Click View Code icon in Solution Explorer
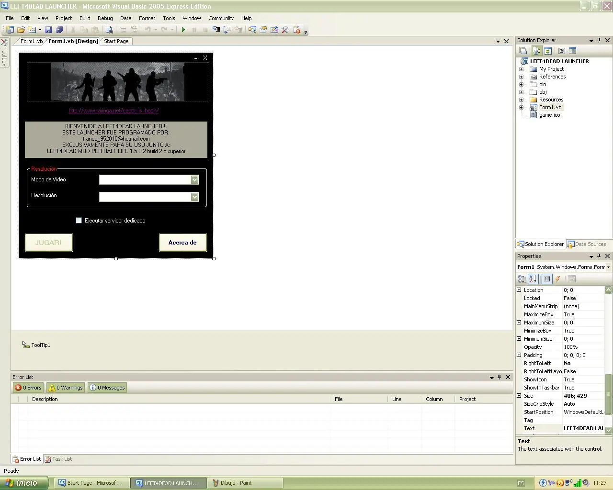613x490 pixels. click(562, 51)
